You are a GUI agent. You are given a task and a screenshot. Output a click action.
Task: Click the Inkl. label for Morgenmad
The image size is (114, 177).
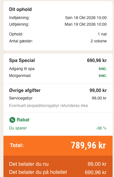click(x=103, y=76)
